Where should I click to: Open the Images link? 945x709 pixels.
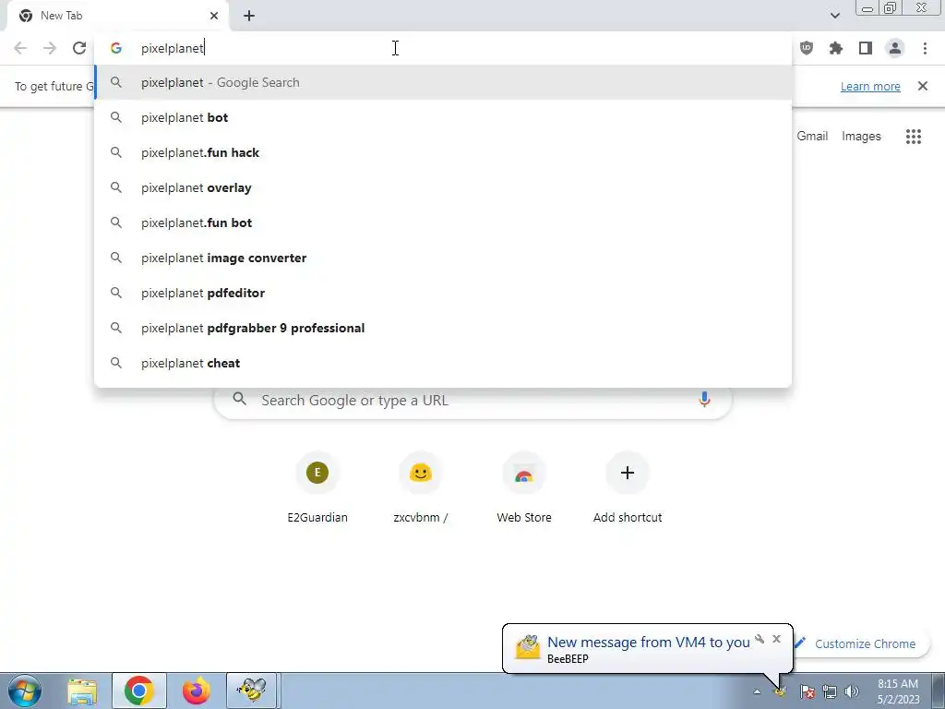(x=861, y=137)
